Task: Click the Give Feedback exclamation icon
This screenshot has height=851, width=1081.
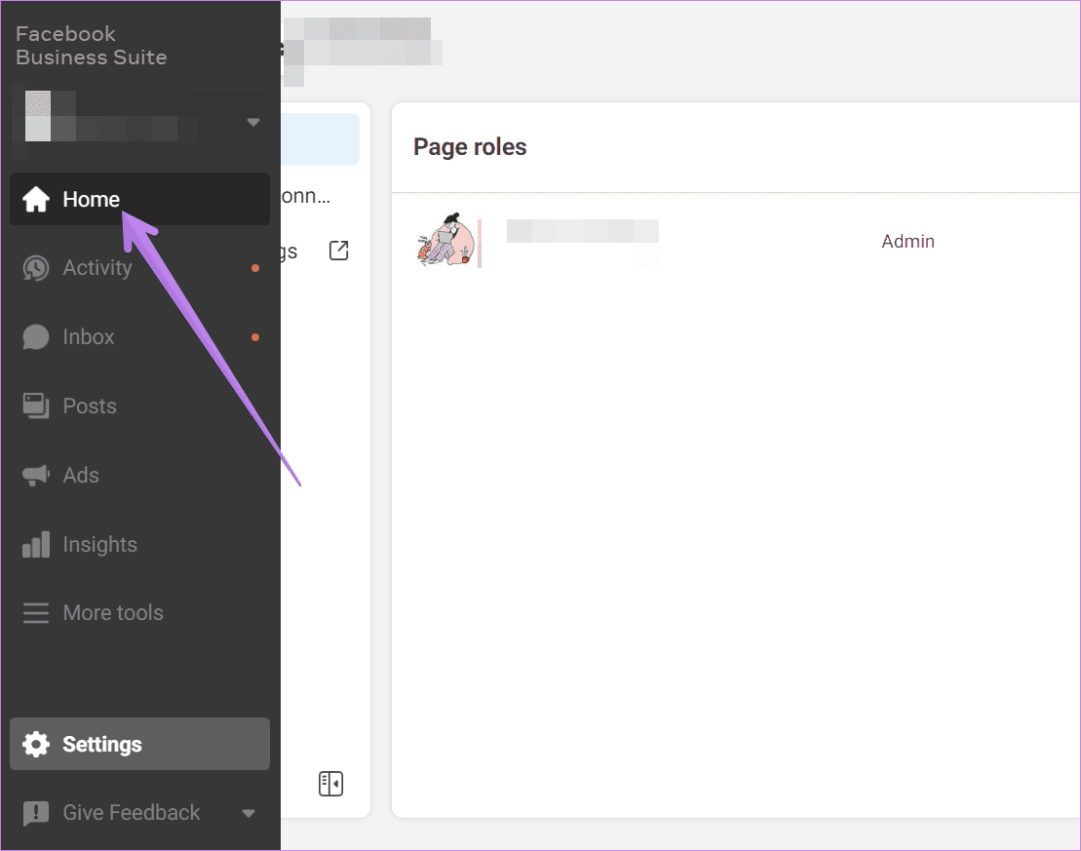Action: point(36,813)
